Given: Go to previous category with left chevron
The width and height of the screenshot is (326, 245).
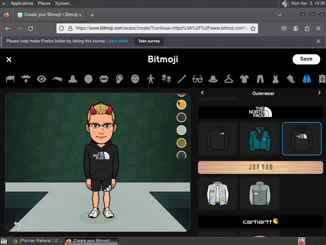Looking at the screenshot, I should tap(202, 93).
